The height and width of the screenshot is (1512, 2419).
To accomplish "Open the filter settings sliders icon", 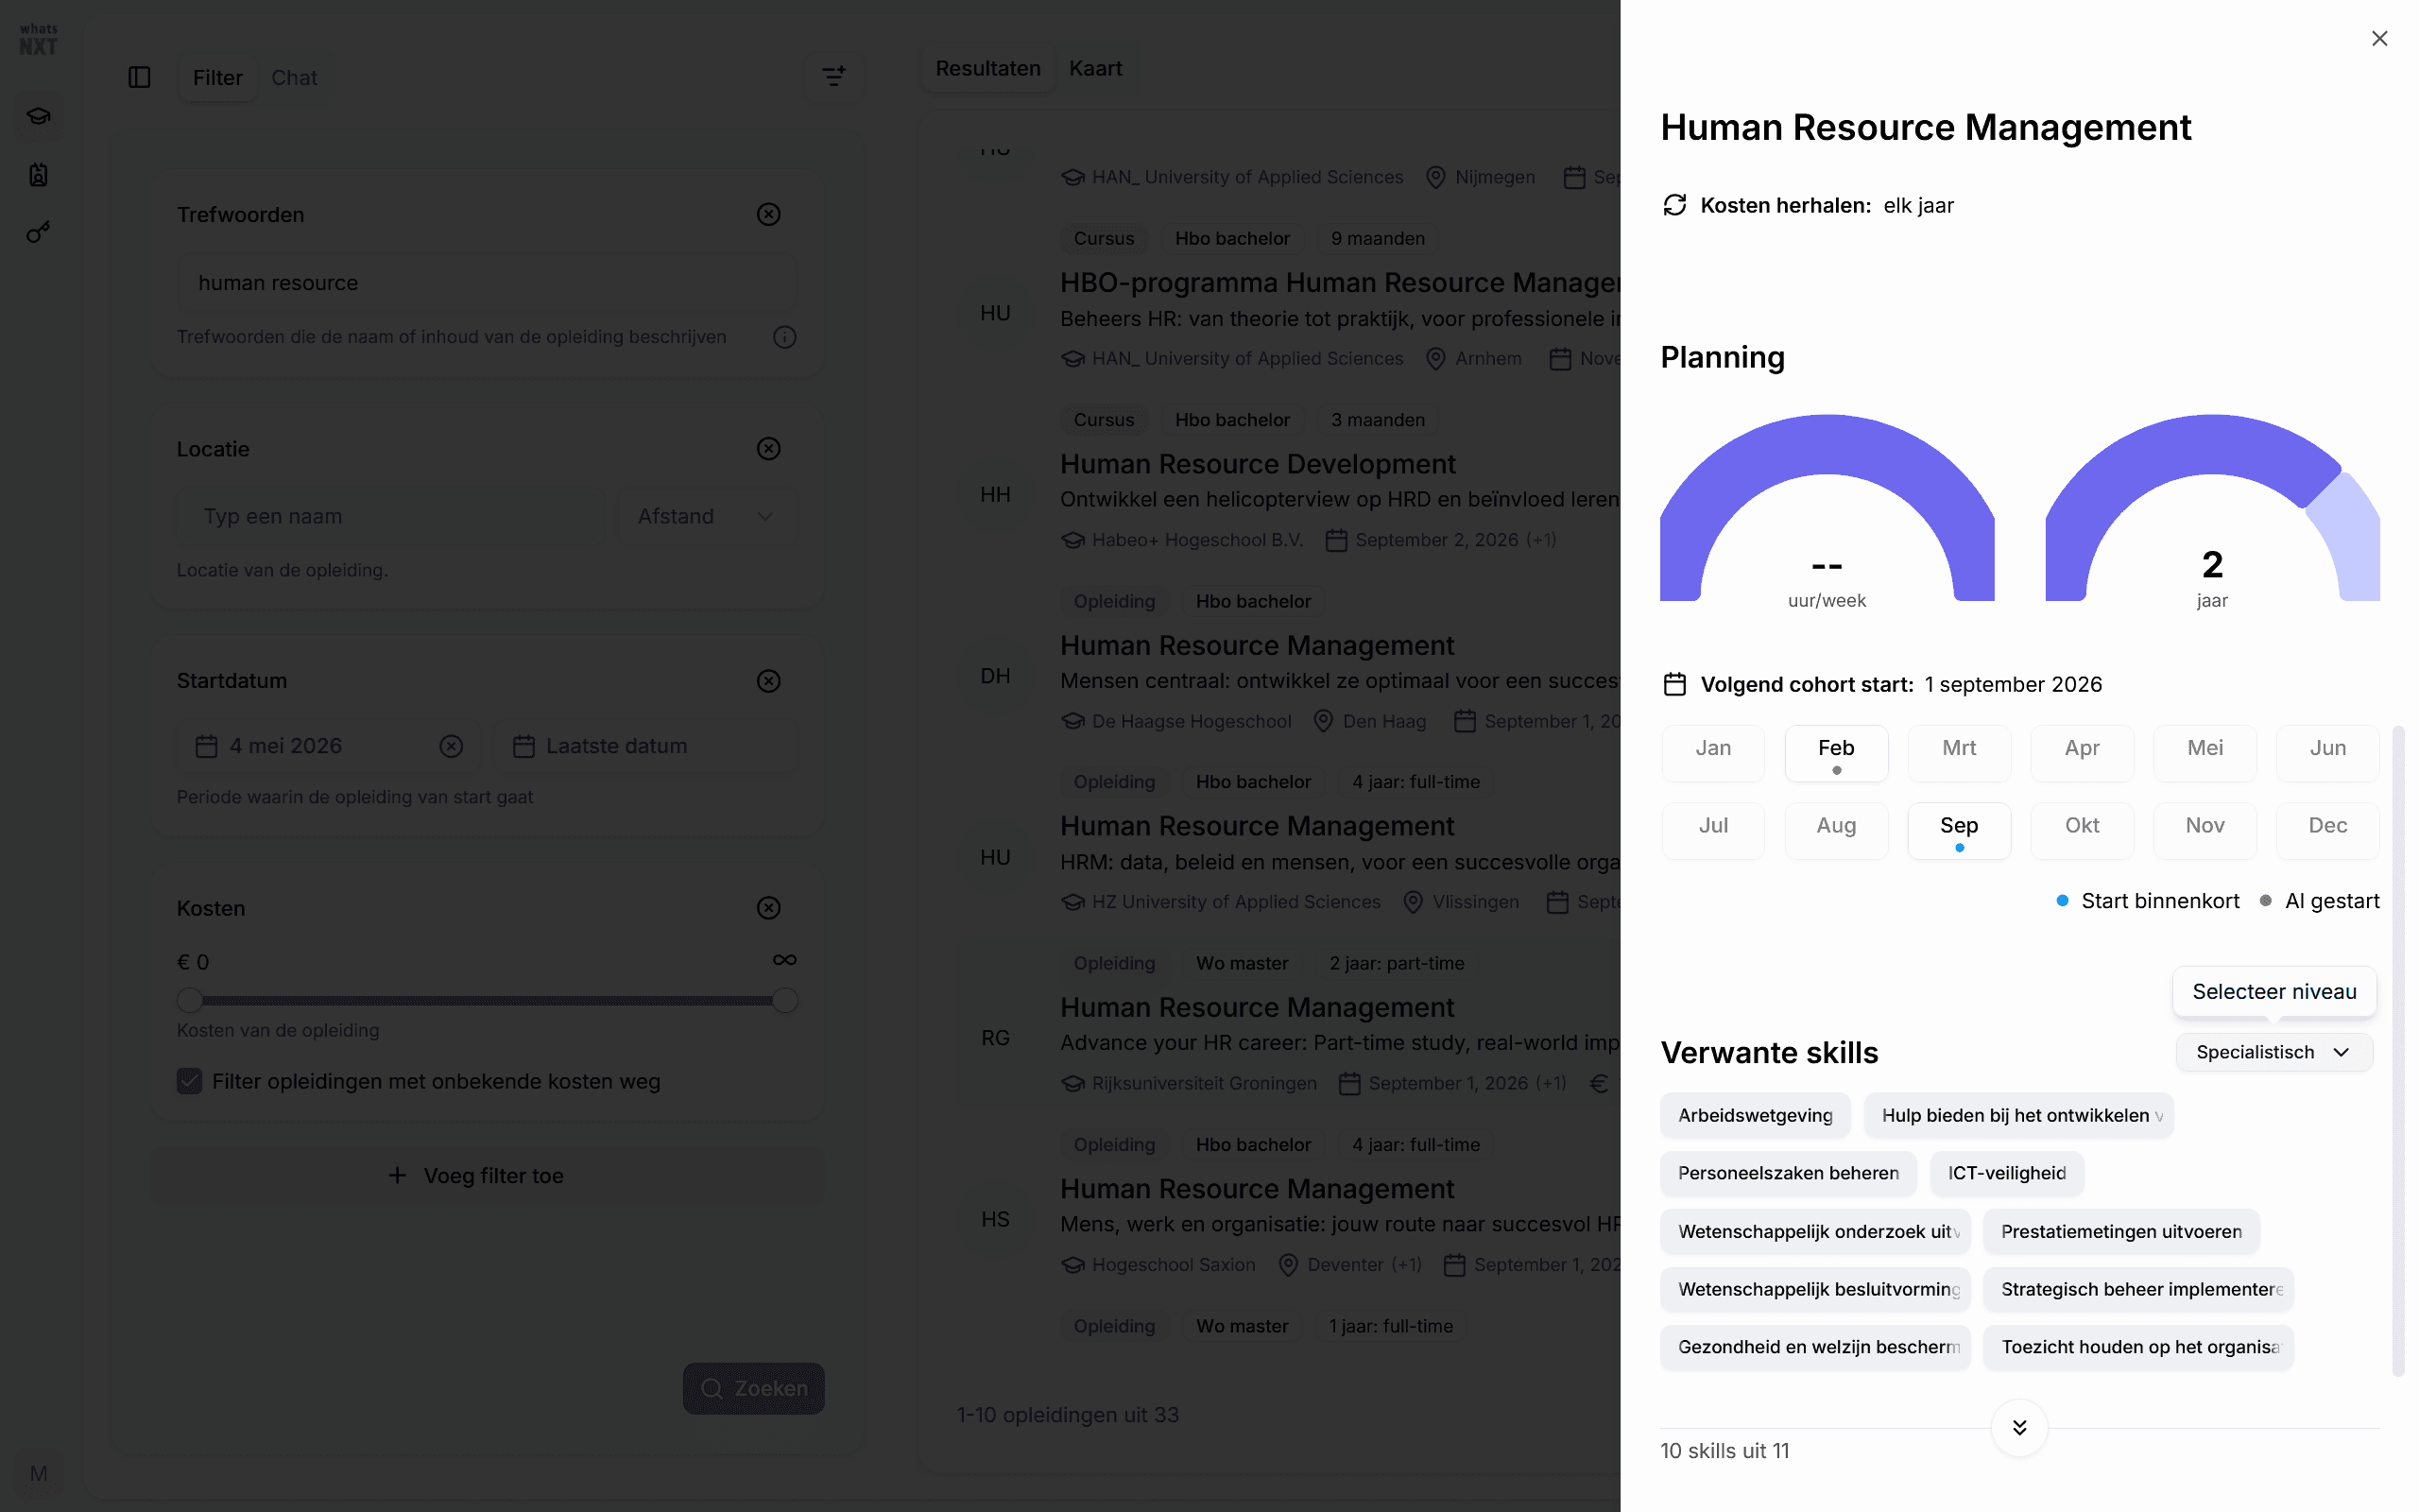I will tap(832, 76).
